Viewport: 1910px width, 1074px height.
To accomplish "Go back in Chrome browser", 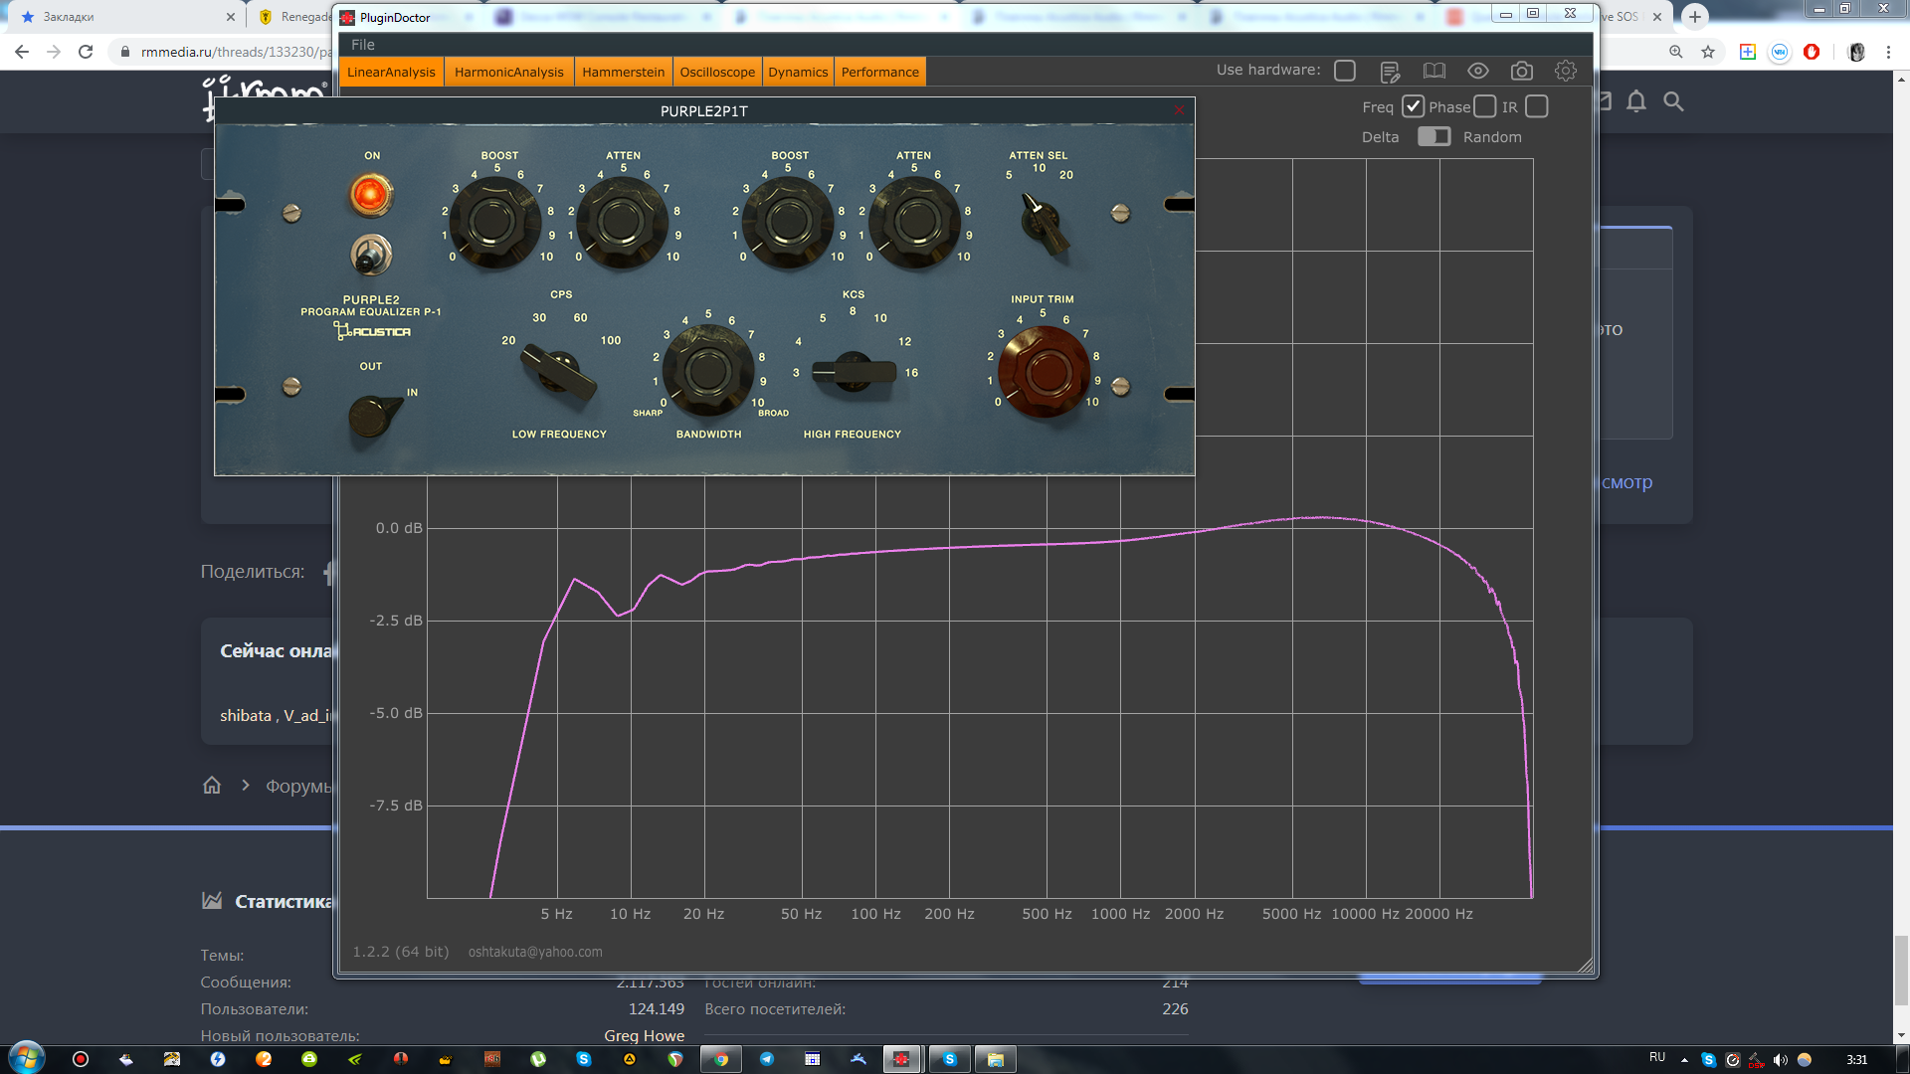I will 22,52.
